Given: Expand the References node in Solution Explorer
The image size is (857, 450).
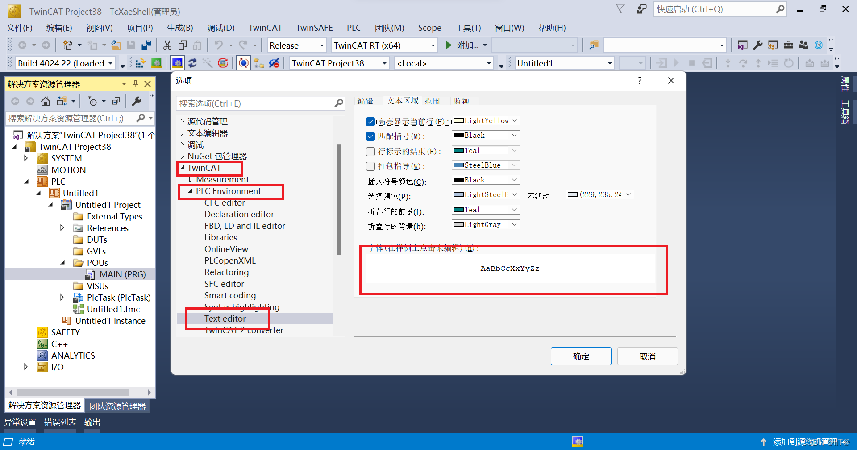Looking at the screenshot, I should pyautogui.click(x=62, y=228).
